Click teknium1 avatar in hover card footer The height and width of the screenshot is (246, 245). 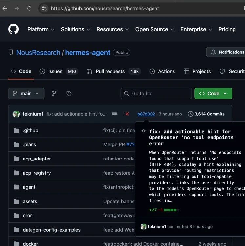[x=143, y=227]
